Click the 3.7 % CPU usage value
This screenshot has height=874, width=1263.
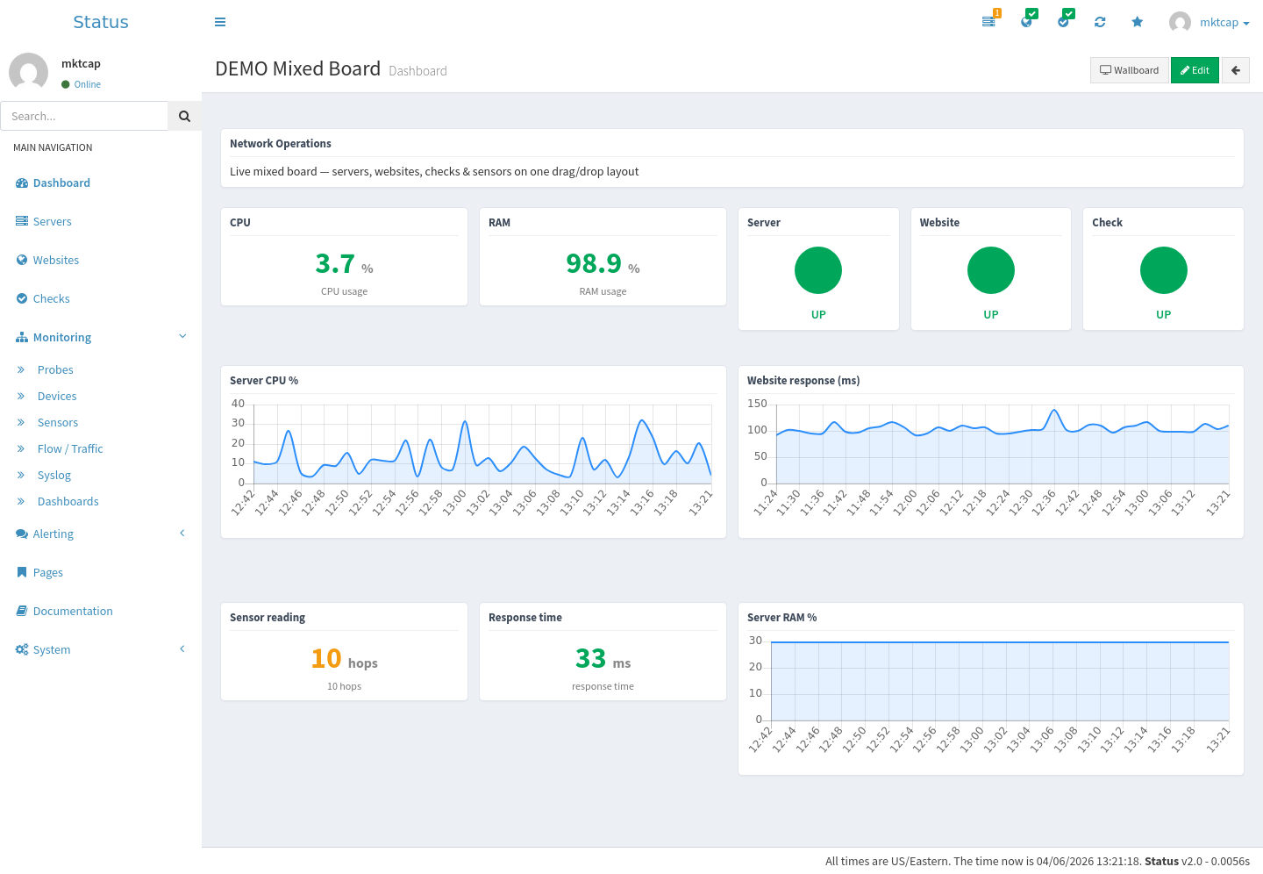[x=344, y=263]
